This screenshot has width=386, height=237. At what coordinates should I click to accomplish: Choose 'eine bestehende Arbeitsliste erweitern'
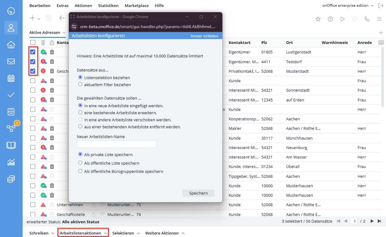click(80, 112)
